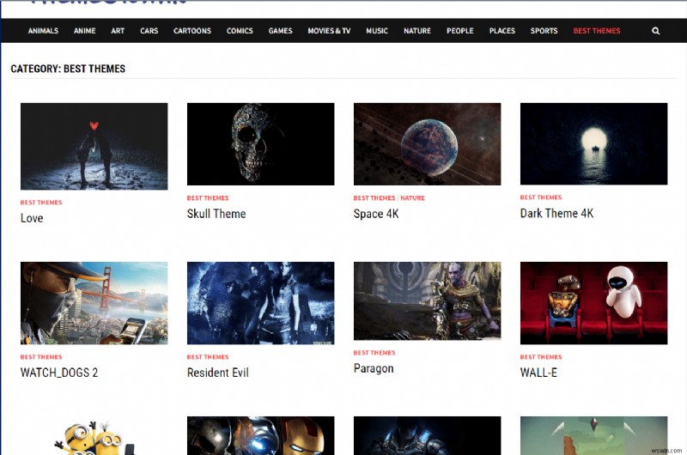Open the Nature menu item

click(417, 31)
